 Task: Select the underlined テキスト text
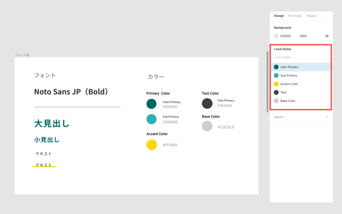(x=44, y=165)
